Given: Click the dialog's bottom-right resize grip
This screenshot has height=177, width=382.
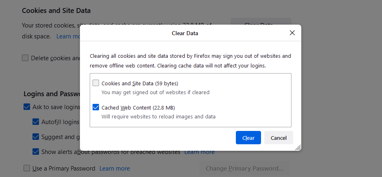Looking at the screenshot, I should pyautogui.click(x=298, y=148).
